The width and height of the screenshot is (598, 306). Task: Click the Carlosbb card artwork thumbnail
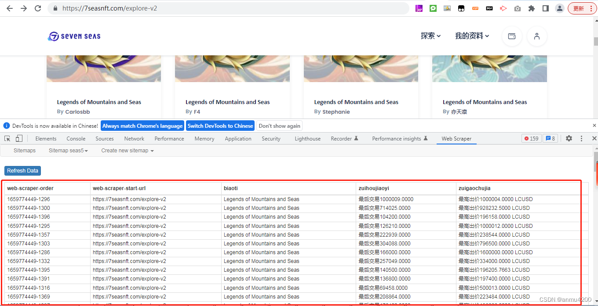click(104, 69)
